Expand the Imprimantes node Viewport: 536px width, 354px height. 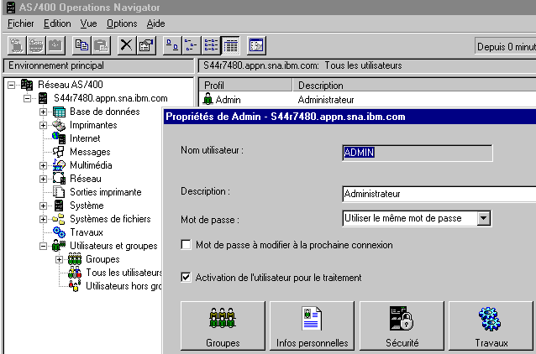click(43, 125)
